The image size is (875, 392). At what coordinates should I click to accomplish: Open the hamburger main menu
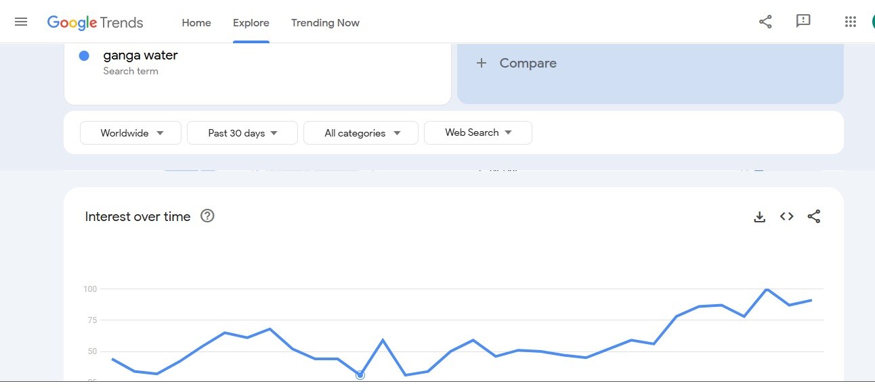click(x=21, y=22)
